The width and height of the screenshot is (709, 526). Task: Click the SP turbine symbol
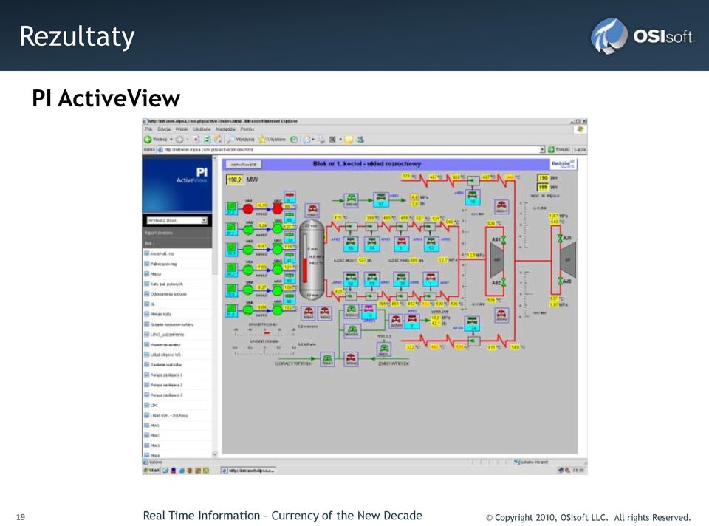click(x=568, y=259)
